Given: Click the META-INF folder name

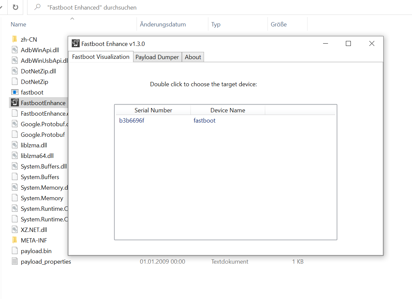Looking at the screenshot, I should click(x=34, y=241).
